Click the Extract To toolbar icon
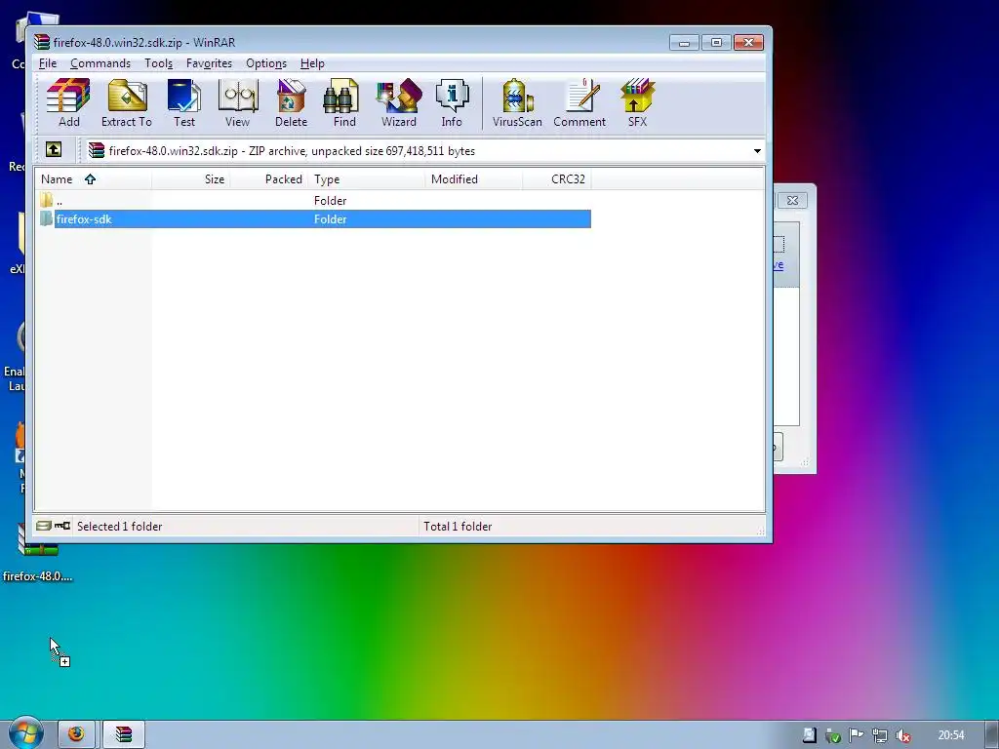The image size is (999, 749). (127, 103)
